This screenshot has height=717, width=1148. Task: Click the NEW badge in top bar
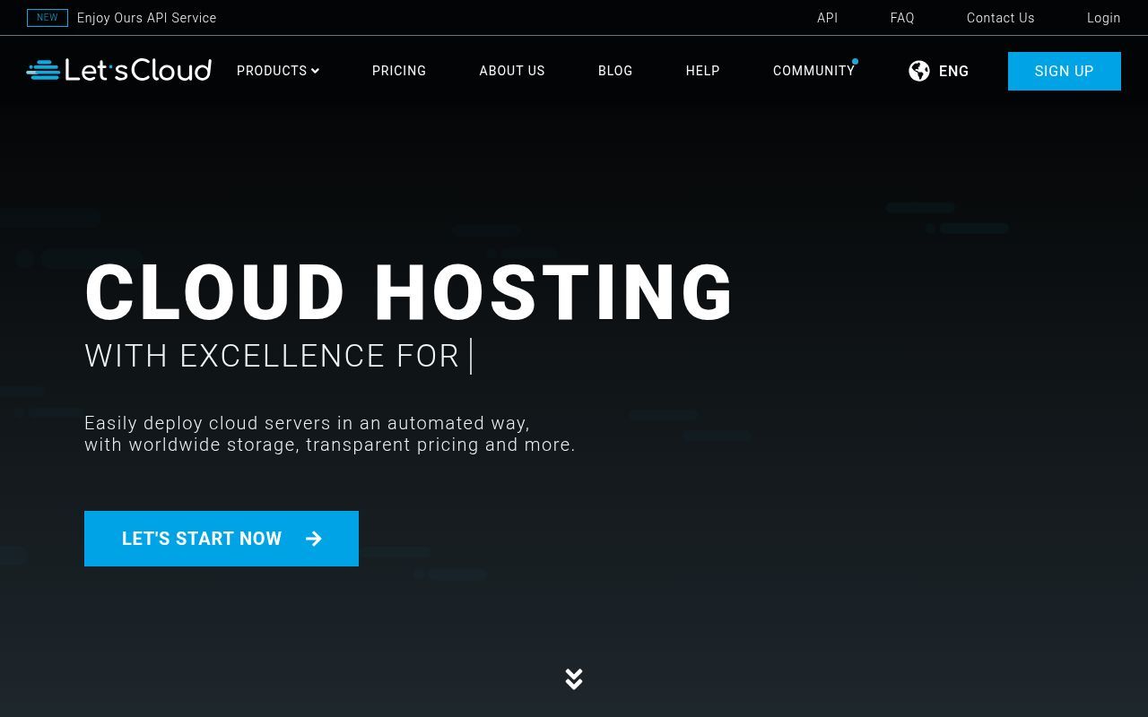[48, 18]
